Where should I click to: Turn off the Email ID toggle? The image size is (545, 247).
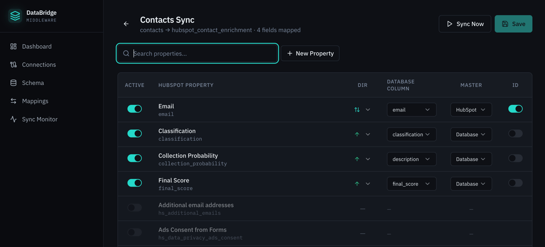point(515,109)
